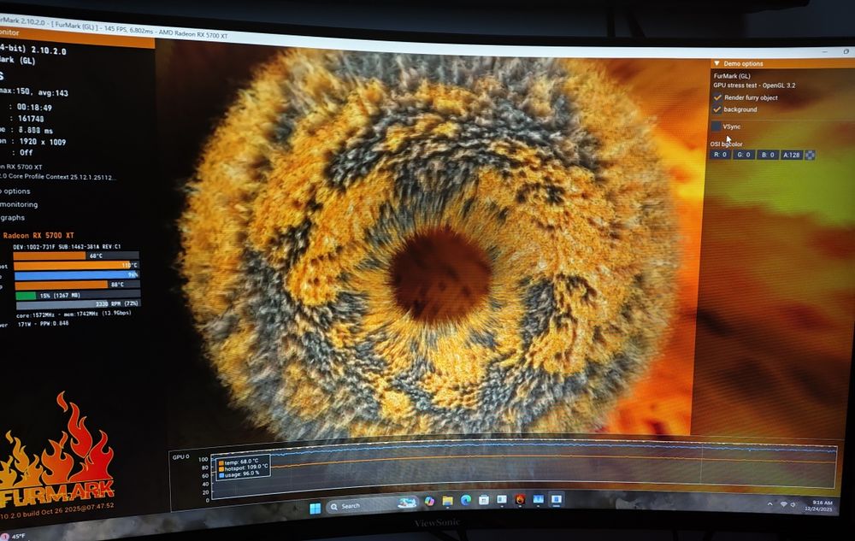The image size is (855, 541).
Task: Enable the VSync checkbox
Action: click(716, 126)
